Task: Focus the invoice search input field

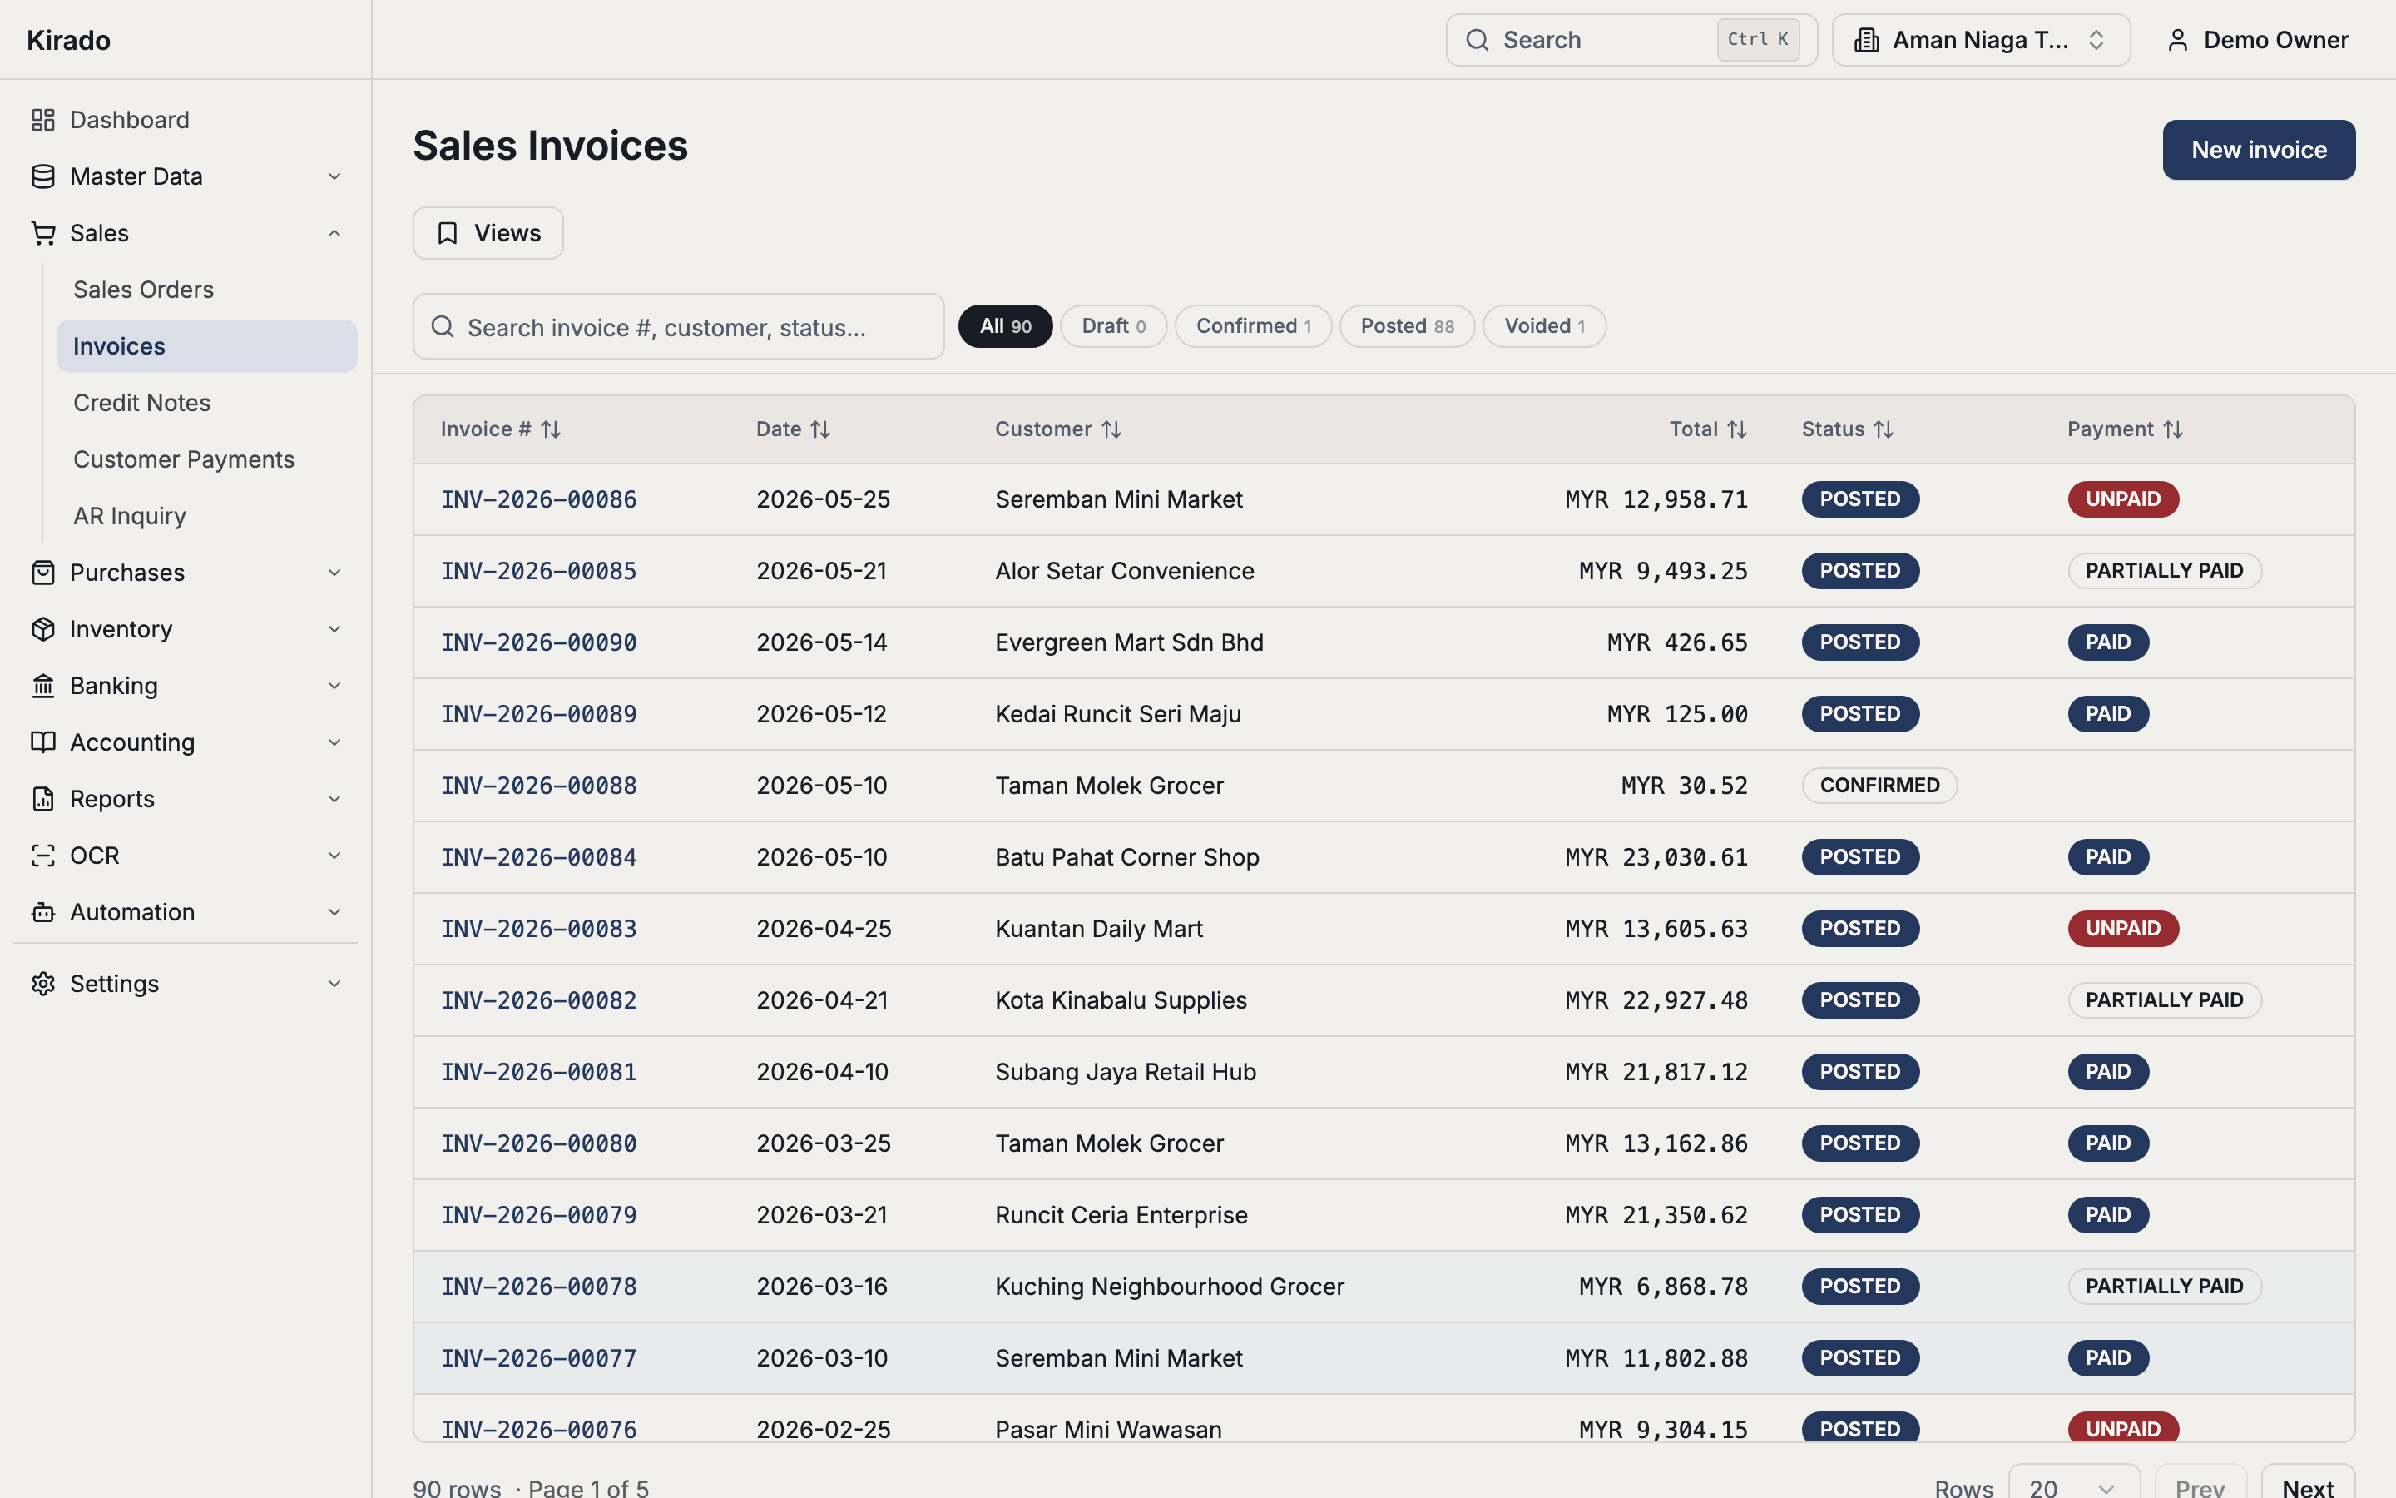Action: [x=678, y=326]
